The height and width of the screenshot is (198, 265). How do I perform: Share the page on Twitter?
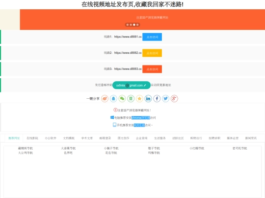point(166,98)
